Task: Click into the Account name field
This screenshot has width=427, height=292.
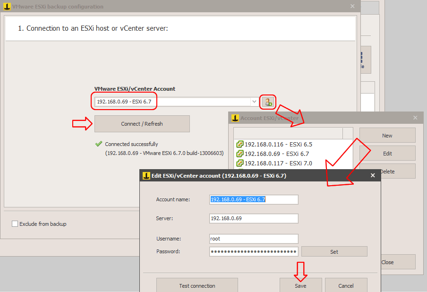Action: 254,199
